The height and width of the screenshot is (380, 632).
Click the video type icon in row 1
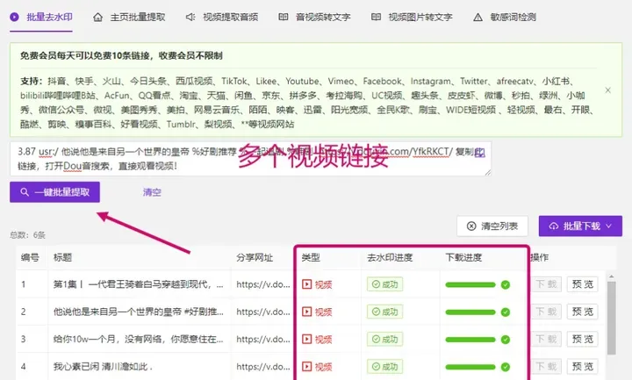tap(306, 284)
